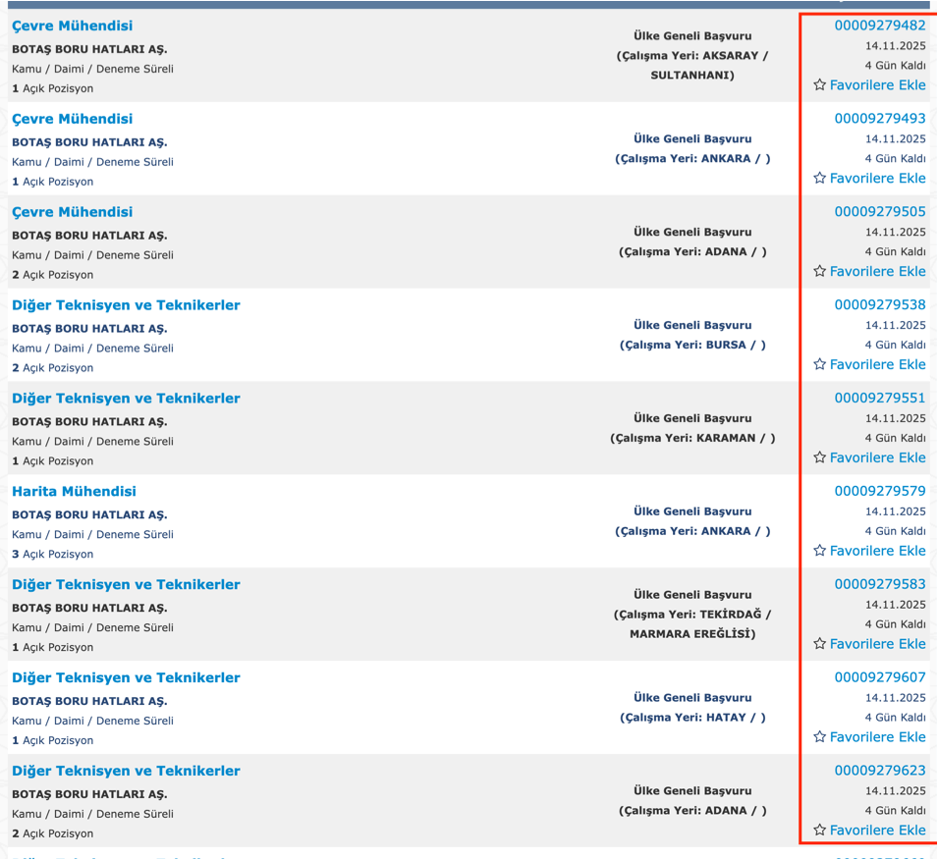Click the star icon for listing 00009279623
Viewport: 938px width, 859px height.
(x=819, y=831)
